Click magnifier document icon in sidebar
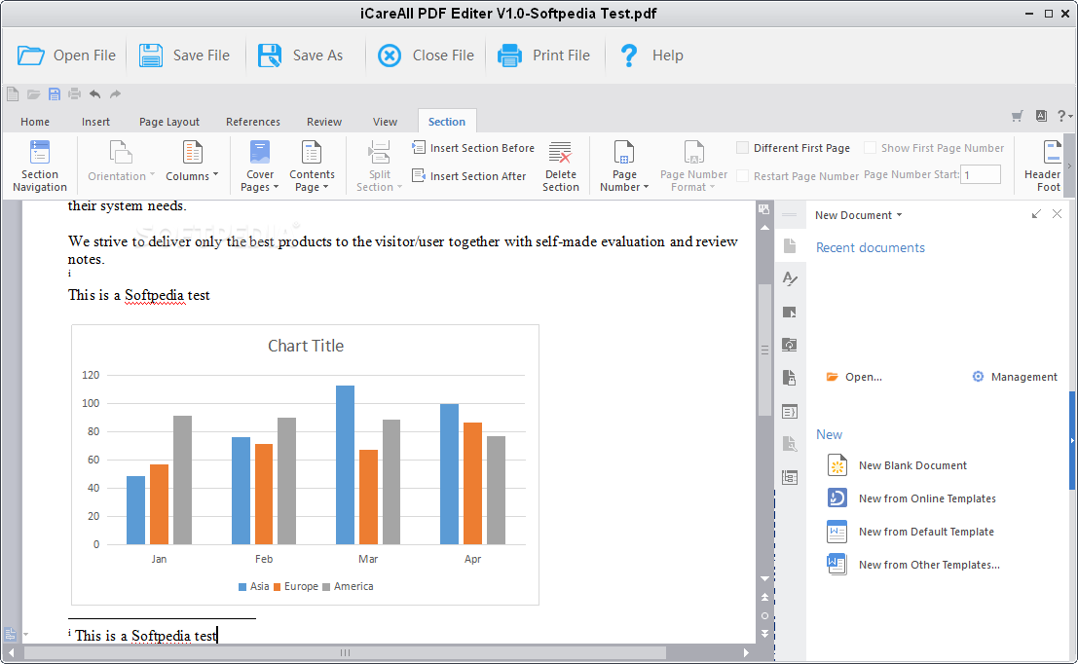 (790, 443)
